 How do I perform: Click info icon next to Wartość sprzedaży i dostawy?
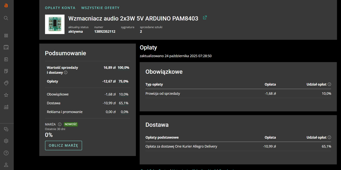point(66,72)
